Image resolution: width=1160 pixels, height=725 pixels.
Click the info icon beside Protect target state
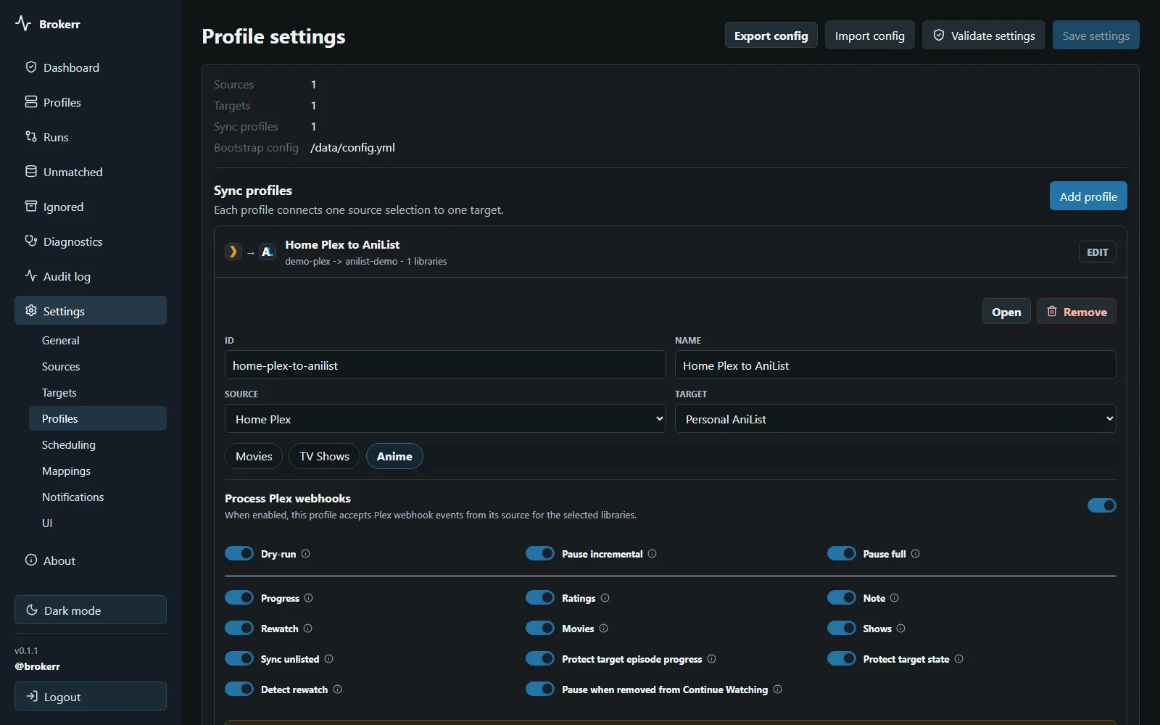point(959,658)
